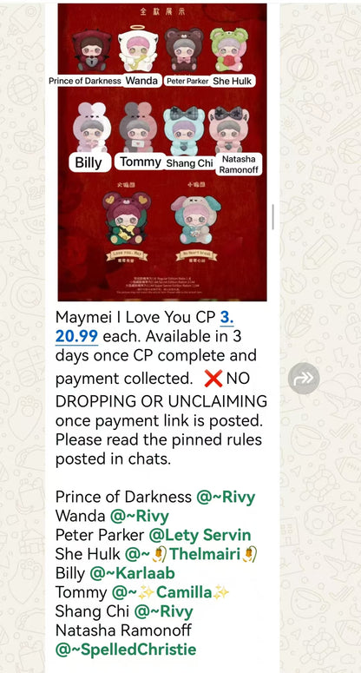Open the @~SpelledChristie mention

(x=126, y=650)
